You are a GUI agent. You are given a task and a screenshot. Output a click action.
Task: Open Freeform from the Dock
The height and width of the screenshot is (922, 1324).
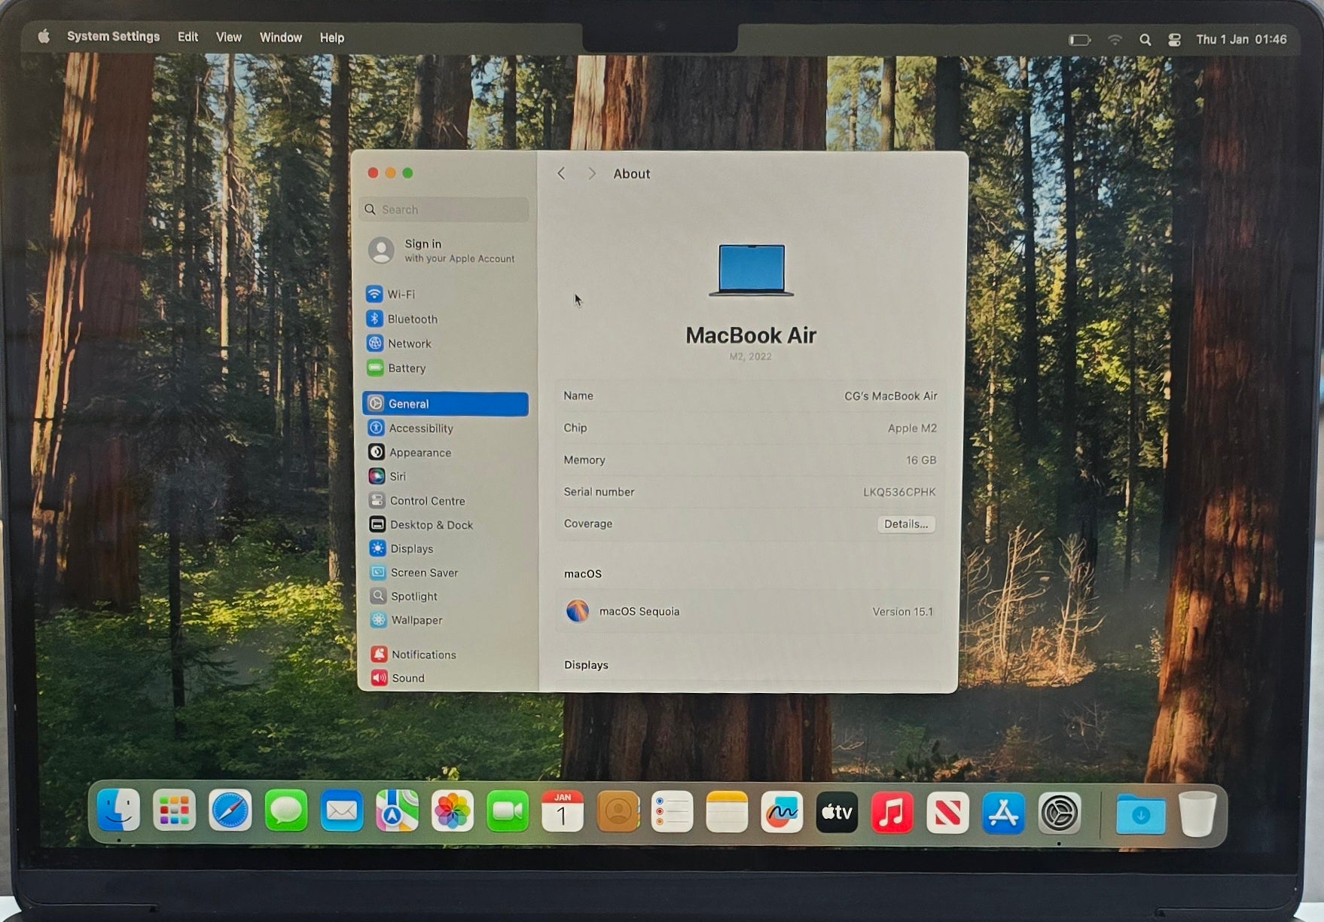coord(782,812)
